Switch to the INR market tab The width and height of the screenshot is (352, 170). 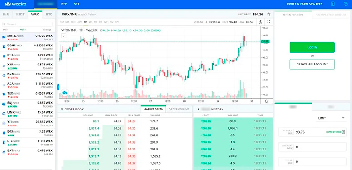tap(6, 15)
